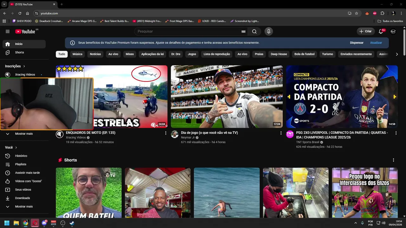Open Steam from taskbar
This screenshot has height=228, width=406.
[72, 223]
